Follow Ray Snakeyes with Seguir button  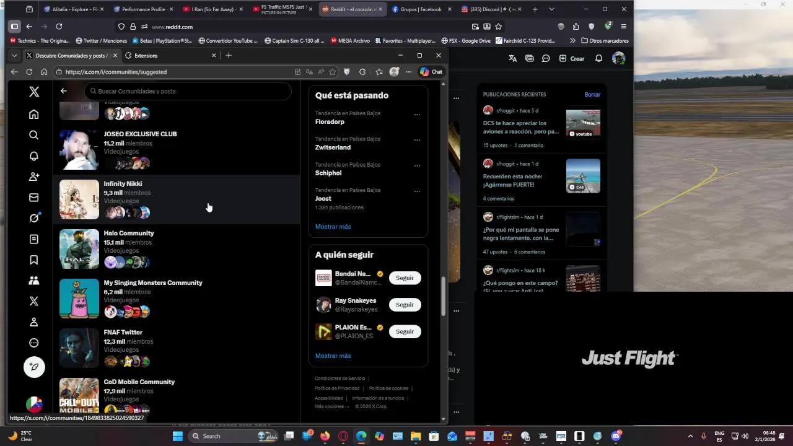[x=405, y=305]
